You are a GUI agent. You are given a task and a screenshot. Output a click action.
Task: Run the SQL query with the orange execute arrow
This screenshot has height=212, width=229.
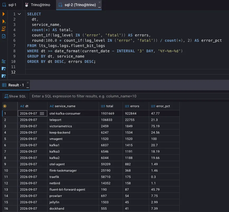point(4,14)
